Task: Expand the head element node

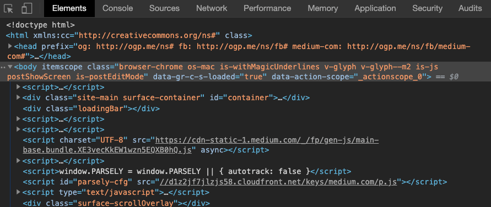Action: [x=10, y=46]
